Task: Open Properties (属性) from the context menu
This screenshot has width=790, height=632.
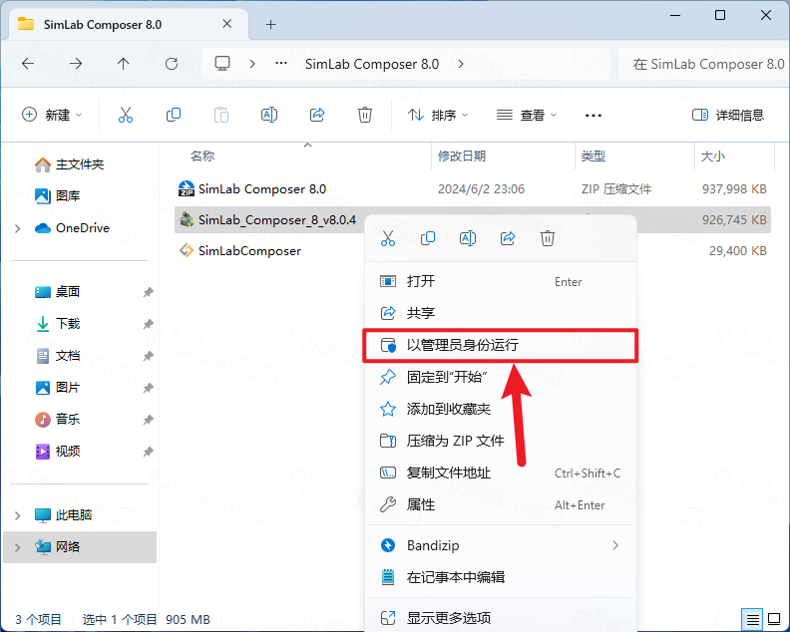Action: (501, 504)
